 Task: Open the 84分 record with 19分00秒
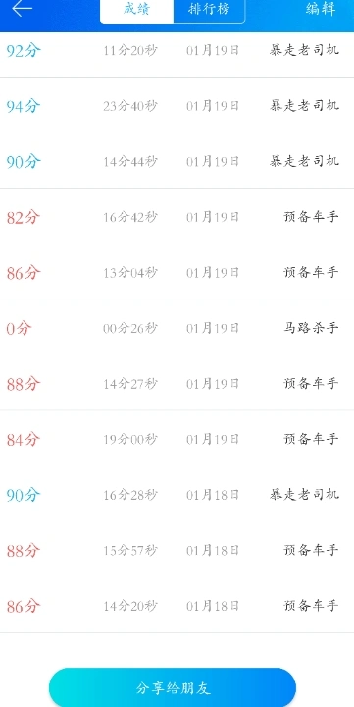pyautogui.click(x=177, y=439)
